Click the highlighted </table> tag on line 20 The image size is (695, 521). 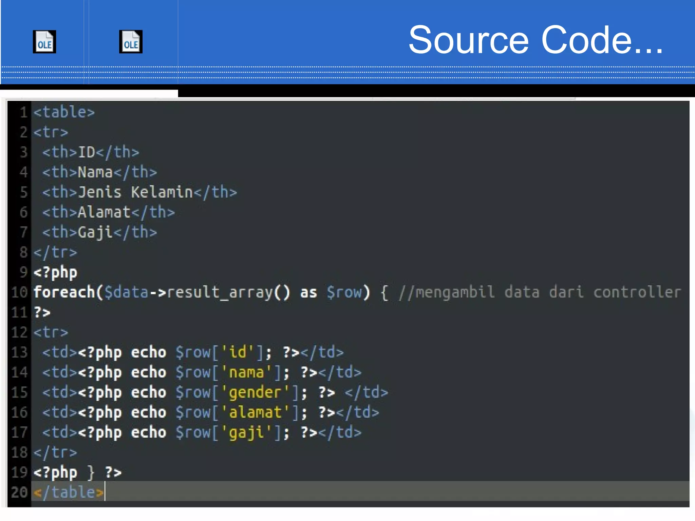[69, 493]
